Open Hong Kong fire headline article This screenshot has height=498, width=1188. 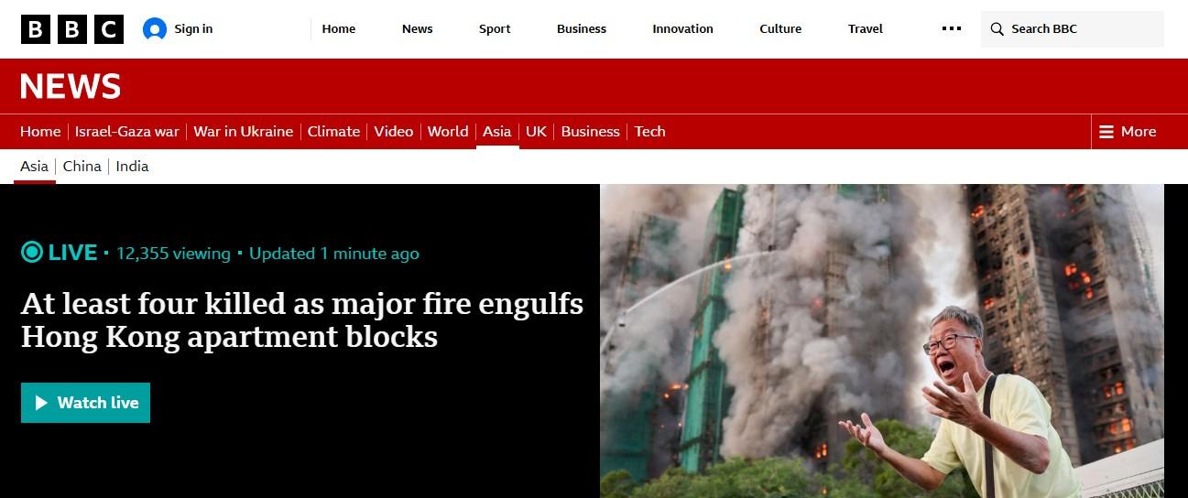[302, 320]
